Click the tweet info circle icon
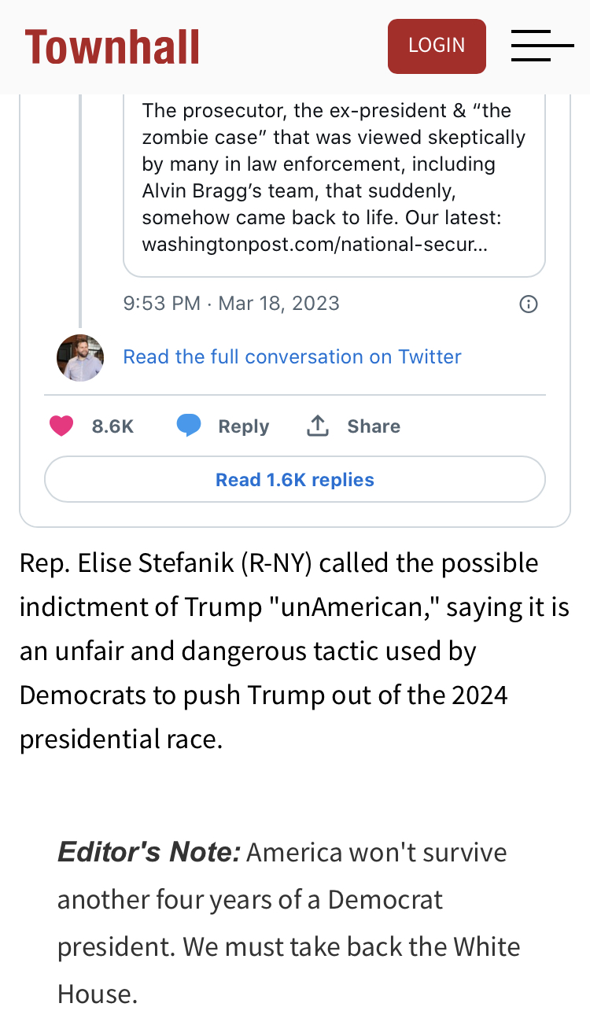 point(529,304)
